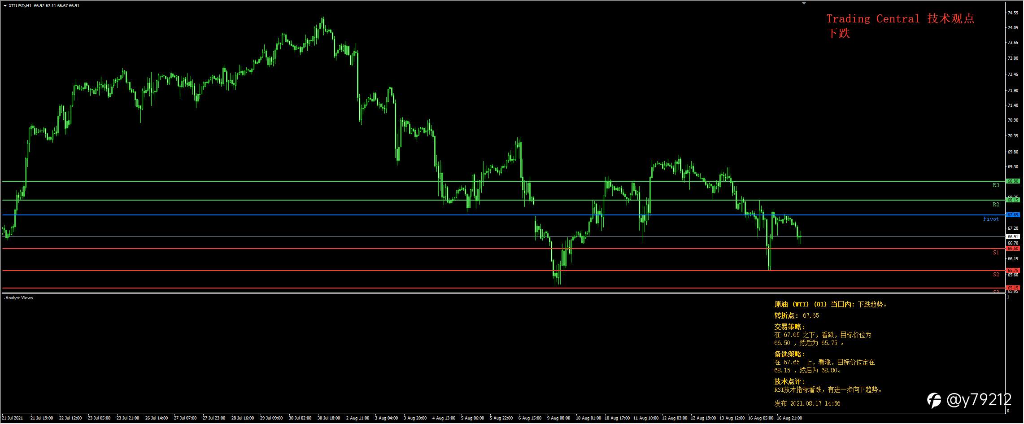Click the 9 Aug 08:00 time axis label

pos(558,418)
